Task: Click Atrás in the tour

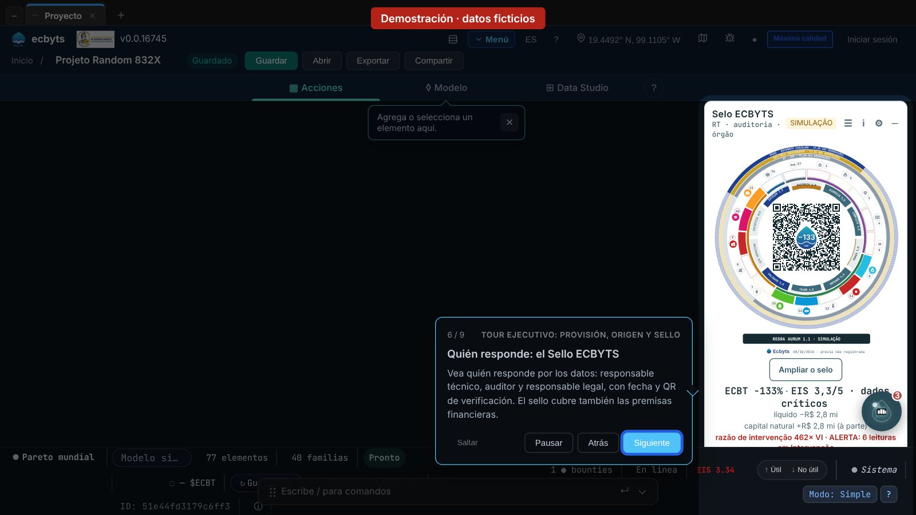Action: point(598,443)
